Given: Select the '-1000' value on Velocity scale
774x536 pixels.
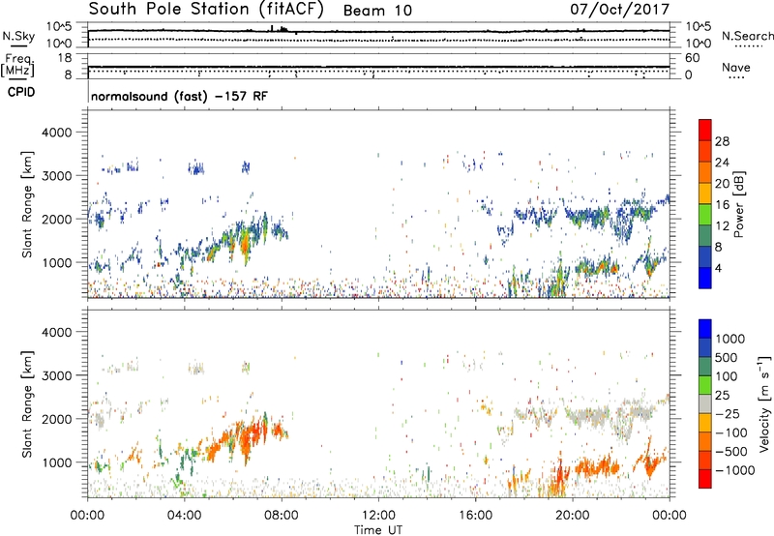Looking at the screenshot, I should 735,470.
